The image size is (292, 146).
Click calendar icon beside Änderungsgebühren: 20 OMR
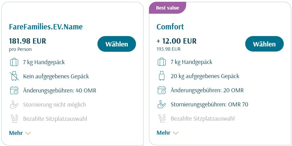tap(162, 90)
